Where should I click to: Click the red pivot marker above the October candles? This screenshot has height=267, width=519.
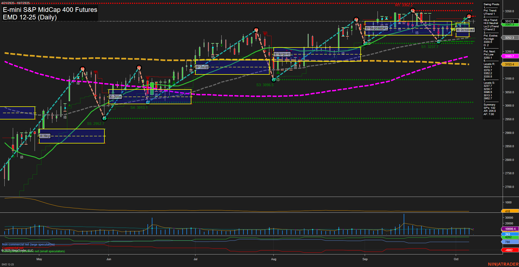coord(469,16)
